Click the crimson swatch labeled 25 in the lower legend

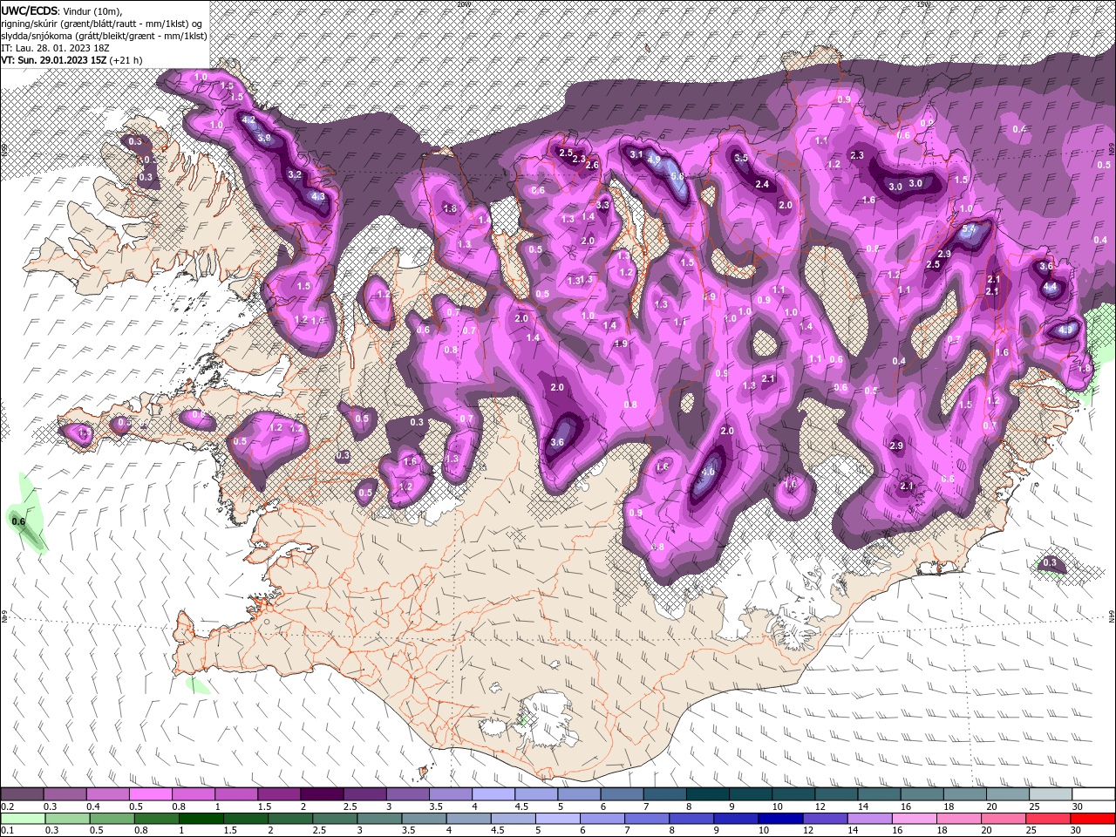[1049, 819]
